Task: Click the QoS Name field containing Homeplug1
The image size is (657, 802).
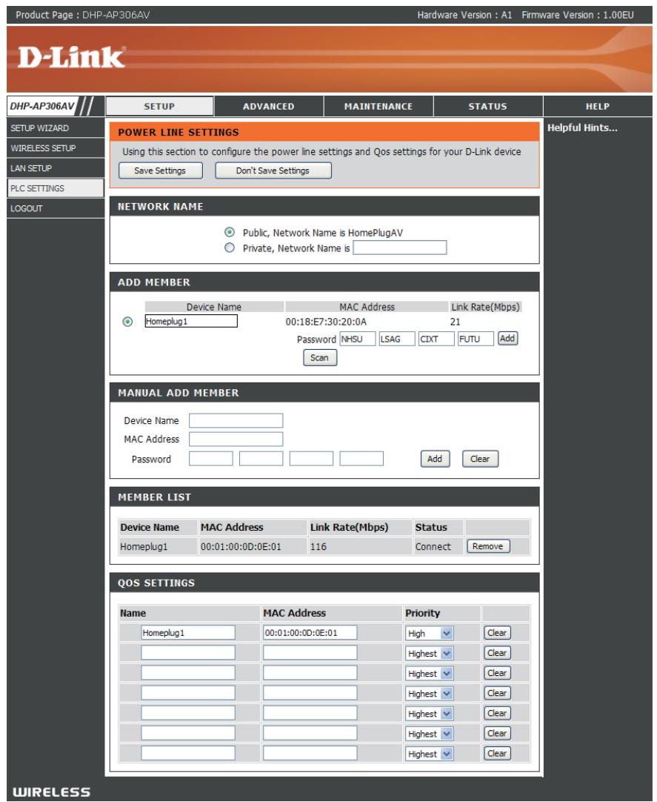Action: 188,633
